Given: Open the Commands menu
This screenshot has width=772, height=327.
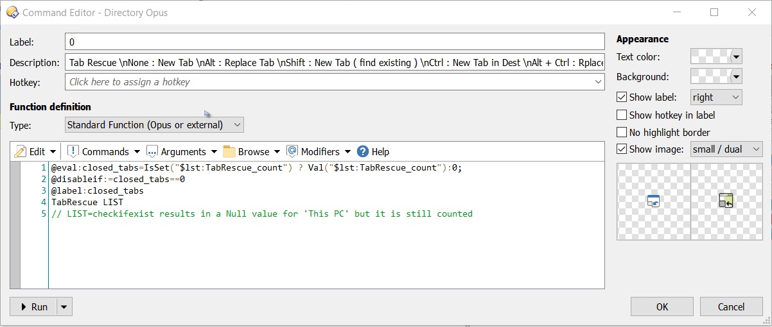Looking at the screenshot, I should pyautogui.click(x=103, y=151).
